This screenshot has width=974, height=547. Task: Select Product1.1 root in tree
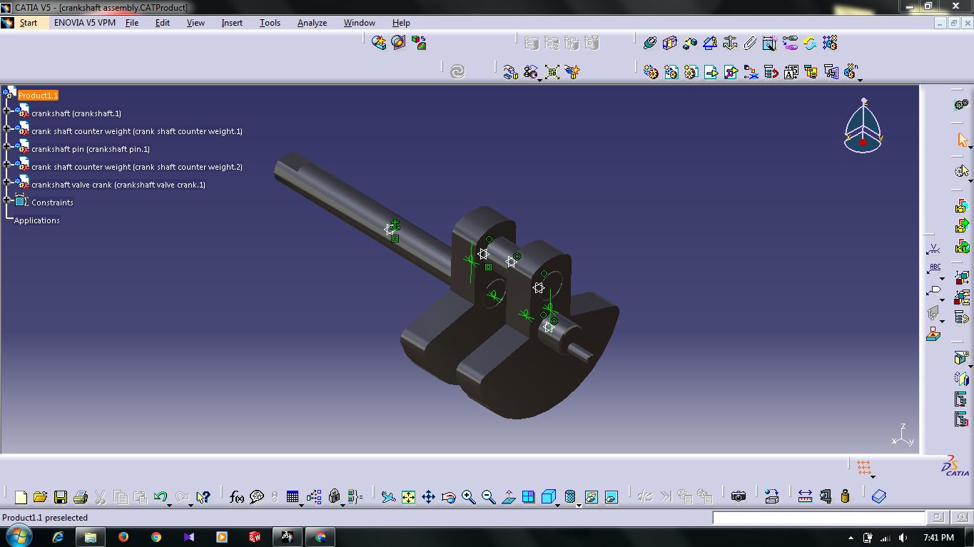(38, 96)
